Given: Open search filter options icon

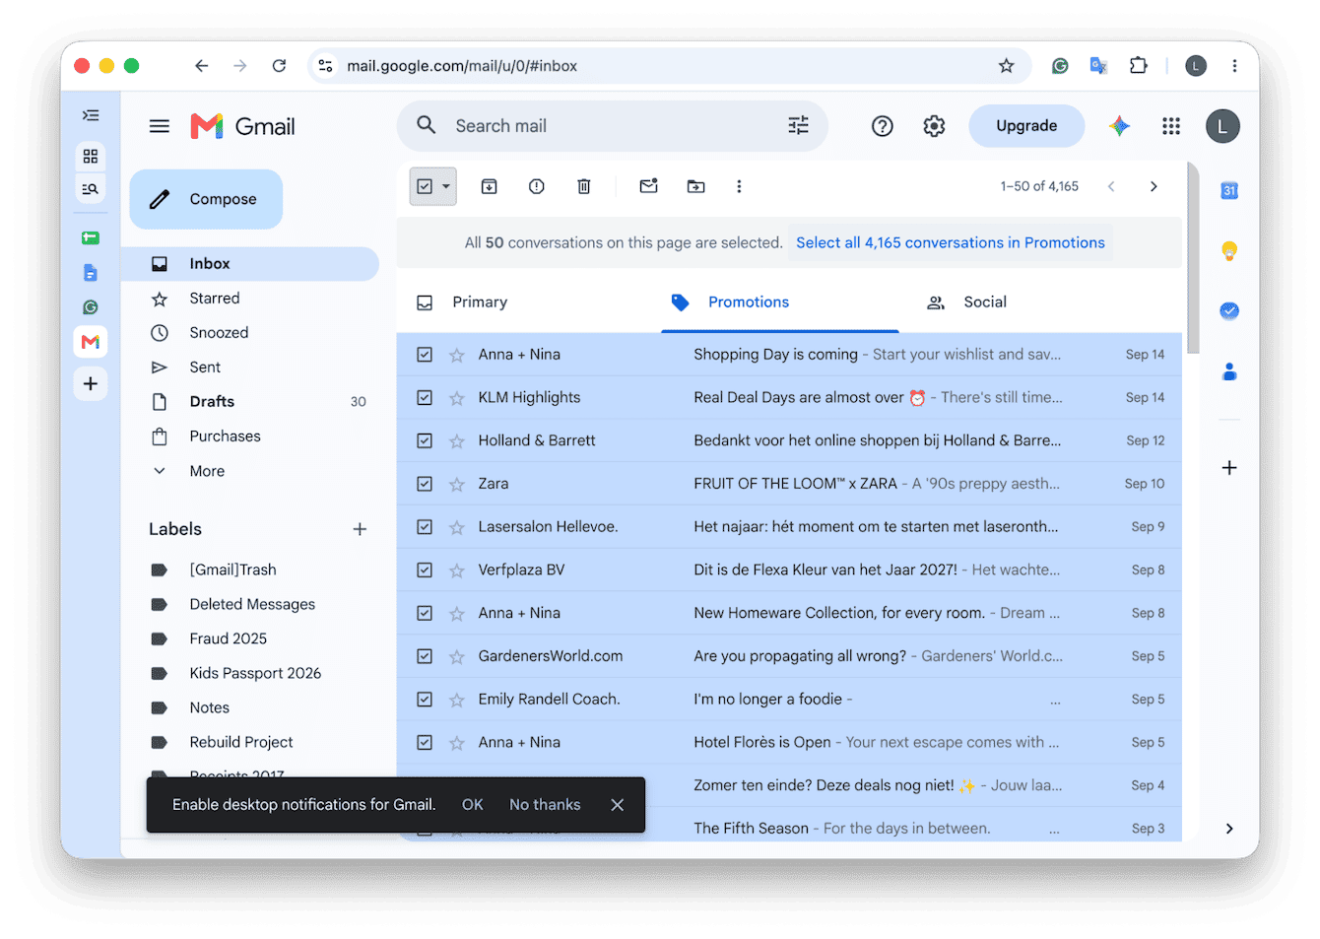Looking at the screenshot, I should pos(798,125).
